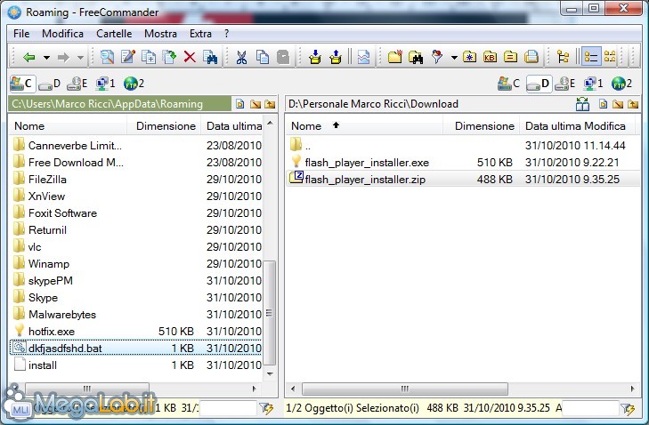This screenshot has width=649, height=425.
Task: Open the File menu
Action: pos(21,34)
